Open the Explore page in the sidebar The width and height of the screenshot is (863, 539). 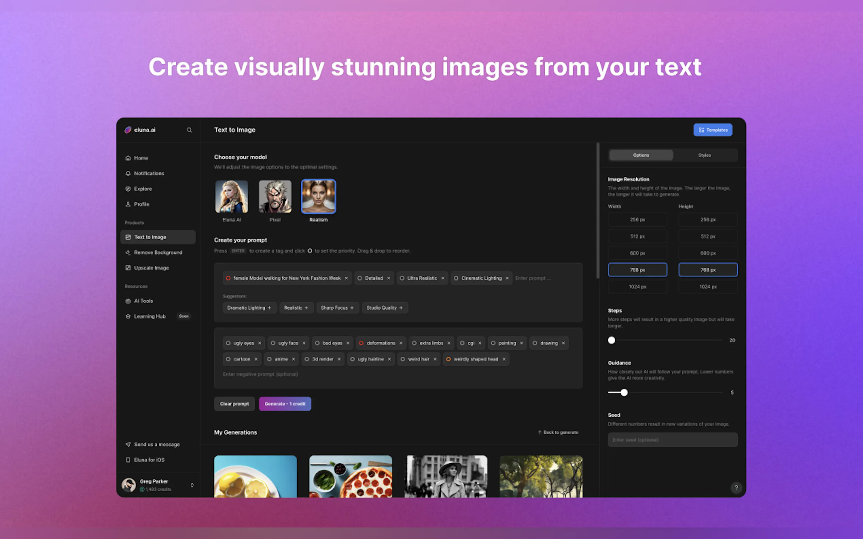click(143, 189)
